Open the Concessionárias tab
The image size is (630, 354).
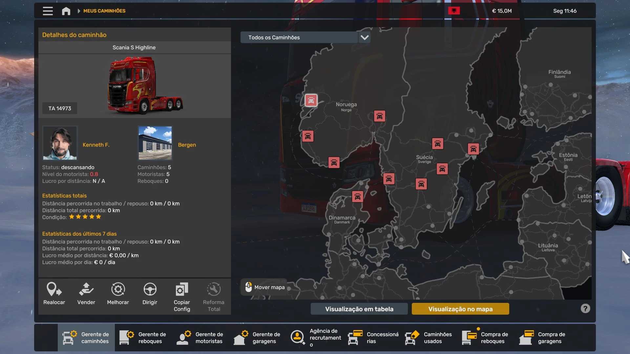pos(374,338)
